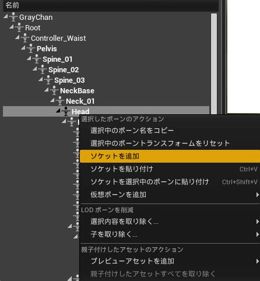Image resolution: width=260 pixels, height=281 pixels.
Task: Select ソケットを追加 in context menu
Action: point(170,156)
